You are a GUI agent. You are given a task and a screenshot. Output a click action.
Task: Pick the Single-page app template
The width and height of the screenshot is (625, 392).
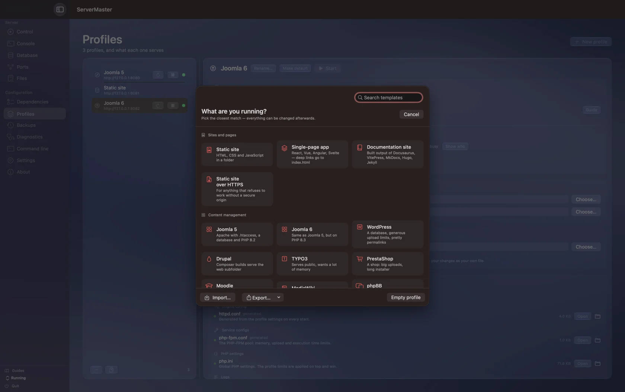click(312, 154)
